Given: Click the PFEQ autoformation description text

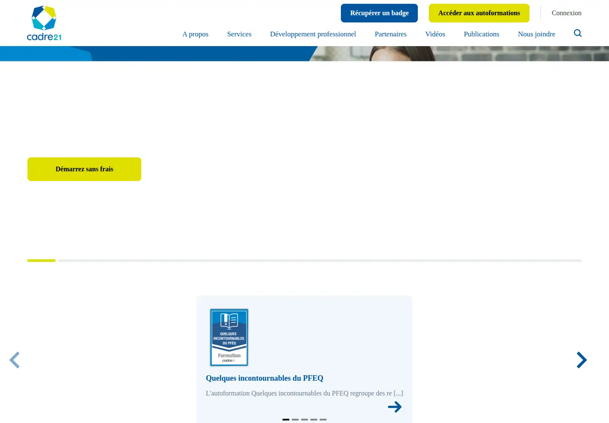Looking at the screenshot, I should [304, 393].
